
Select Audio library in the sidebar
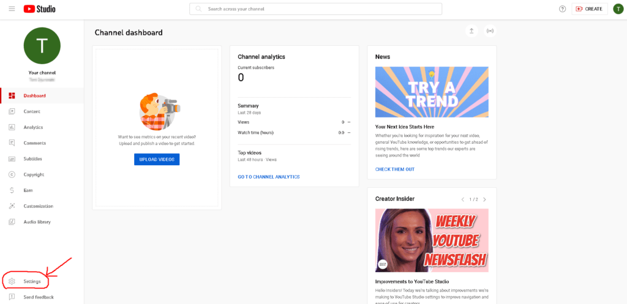[37, 222]
